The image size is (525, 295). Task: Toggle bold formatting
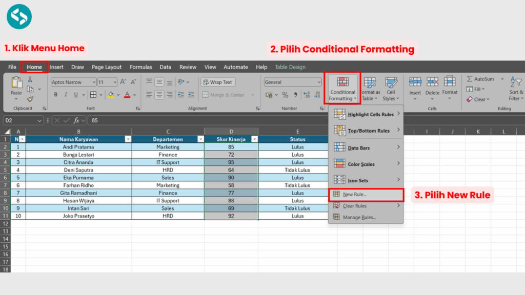(x=55, y=94)
